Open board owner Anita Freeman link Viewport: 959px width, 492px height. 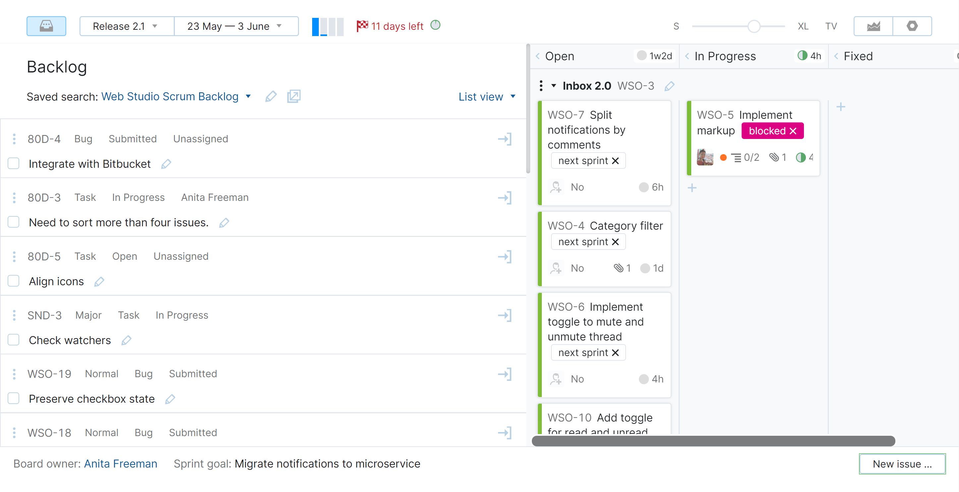121,464
